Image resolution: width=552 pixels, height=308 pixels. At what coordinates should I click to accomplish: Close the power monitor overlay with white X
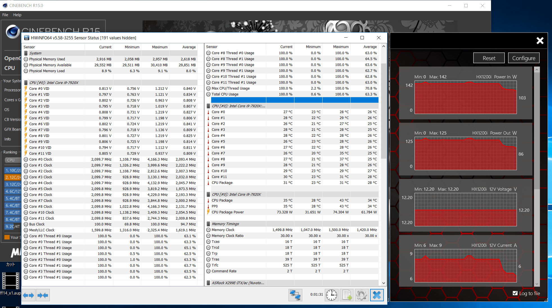pyautogui.click(x=540, y=41)
